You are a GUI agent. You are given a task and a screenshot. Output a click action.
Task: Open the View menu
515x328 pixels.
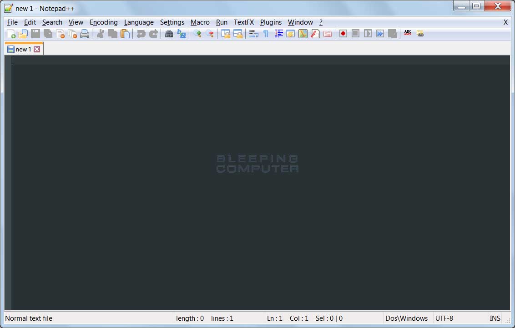76,22
